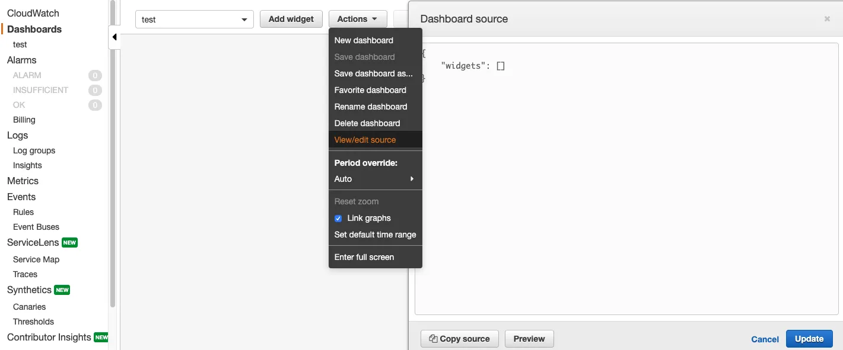
Task: Close the Dashboard source panel
Action: pos(827,19)
